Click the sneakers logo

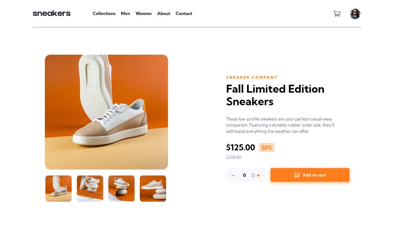click(51, 13)
